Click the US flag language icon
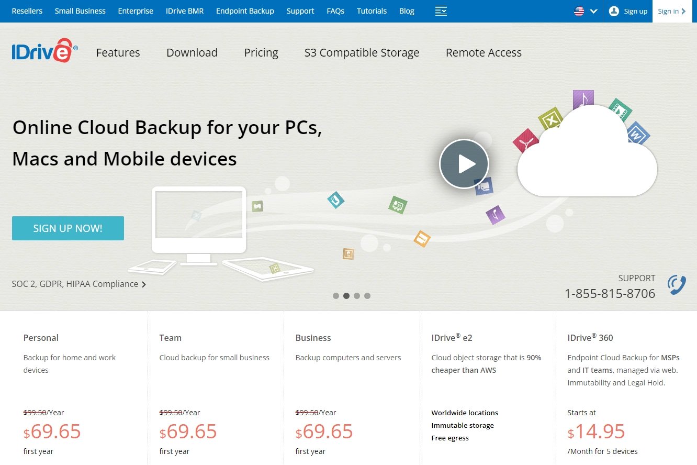Viewport: 697px width, 465px height. click(579, 11)
